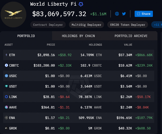
Task: Click the -$8.04K value change
Action: pyautogui.click(x=142, y=107)
